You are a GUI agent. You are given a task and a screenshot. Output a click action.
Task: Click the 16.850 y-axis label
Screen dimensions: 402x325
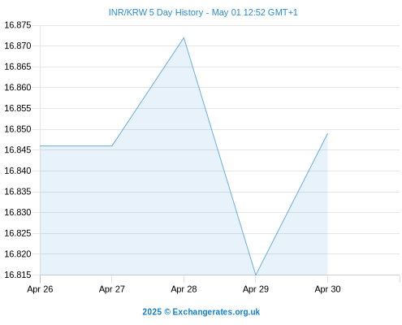(x=18, y=129)
